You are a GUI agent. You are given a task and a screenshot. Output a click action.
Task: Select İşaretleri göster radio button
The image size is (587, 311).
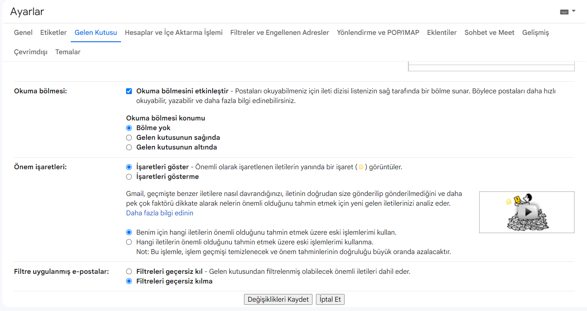129,167
